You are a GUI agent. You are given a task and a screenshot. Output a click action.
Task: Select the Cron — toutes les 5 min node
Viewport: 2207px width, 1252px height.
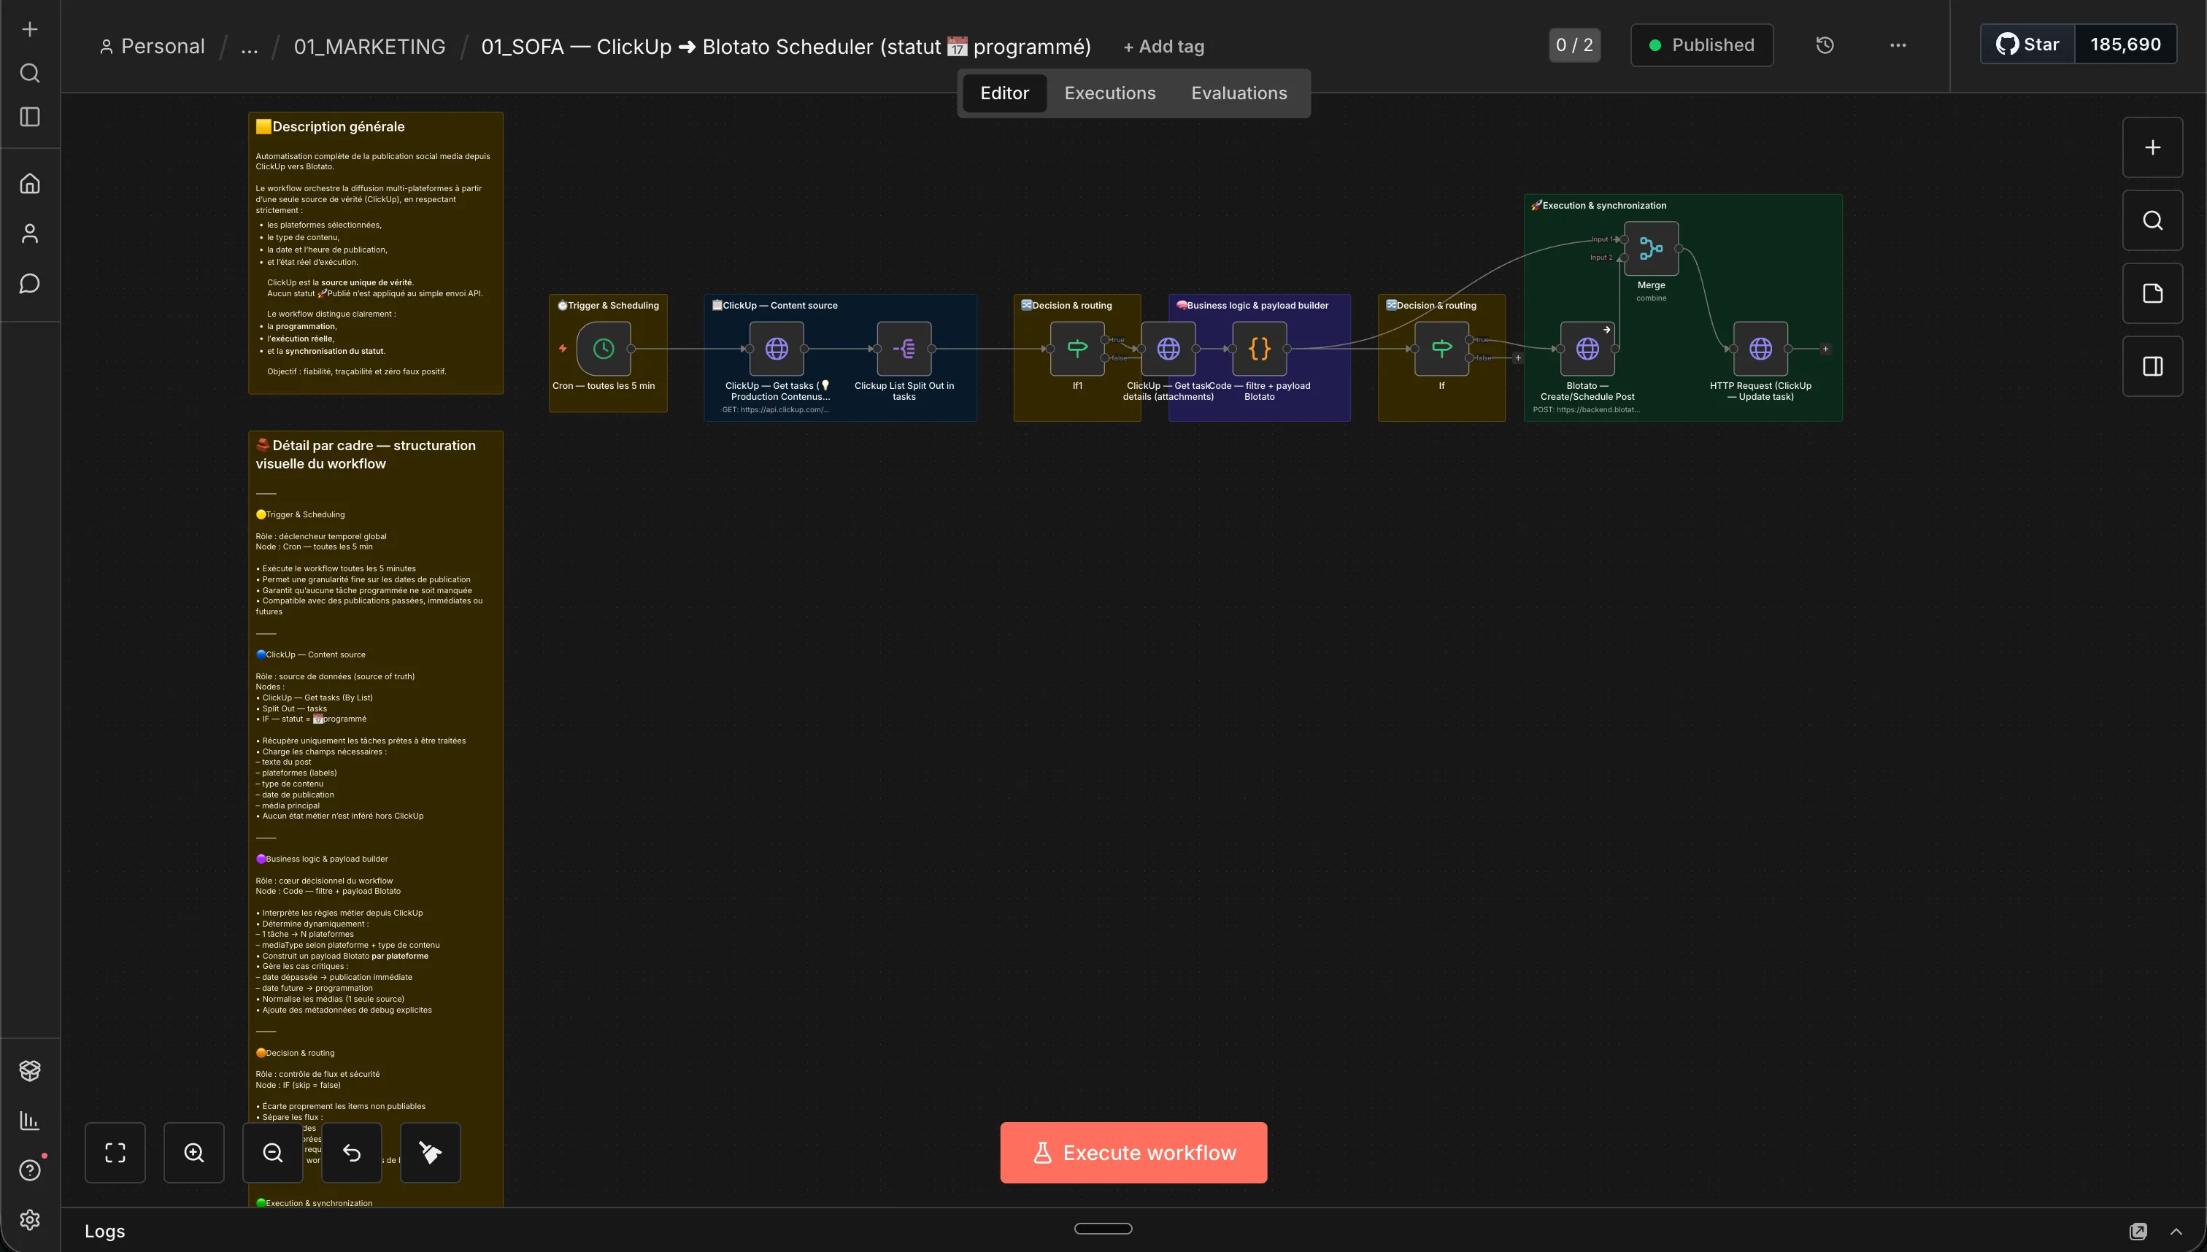604,348
